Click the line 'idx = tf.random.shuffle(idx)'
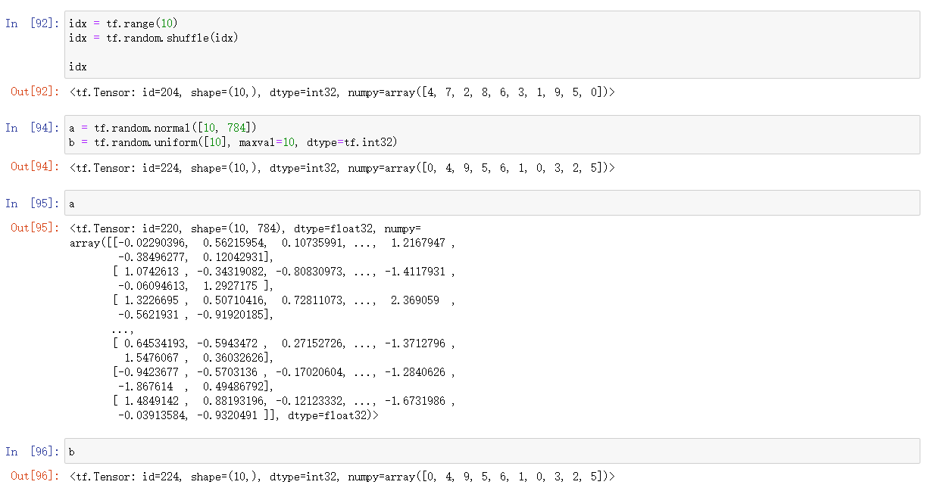This screenshot has height=491, width=931. (154, 38)
